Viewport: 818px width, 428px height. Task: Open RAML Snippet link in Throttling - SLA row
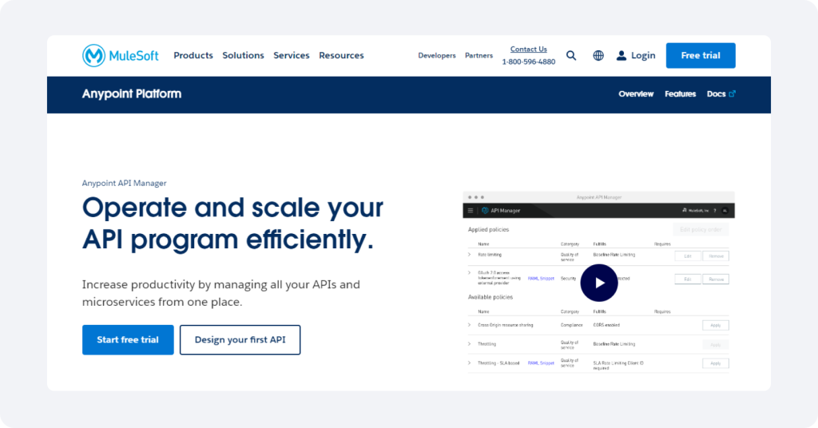[541, 363]
